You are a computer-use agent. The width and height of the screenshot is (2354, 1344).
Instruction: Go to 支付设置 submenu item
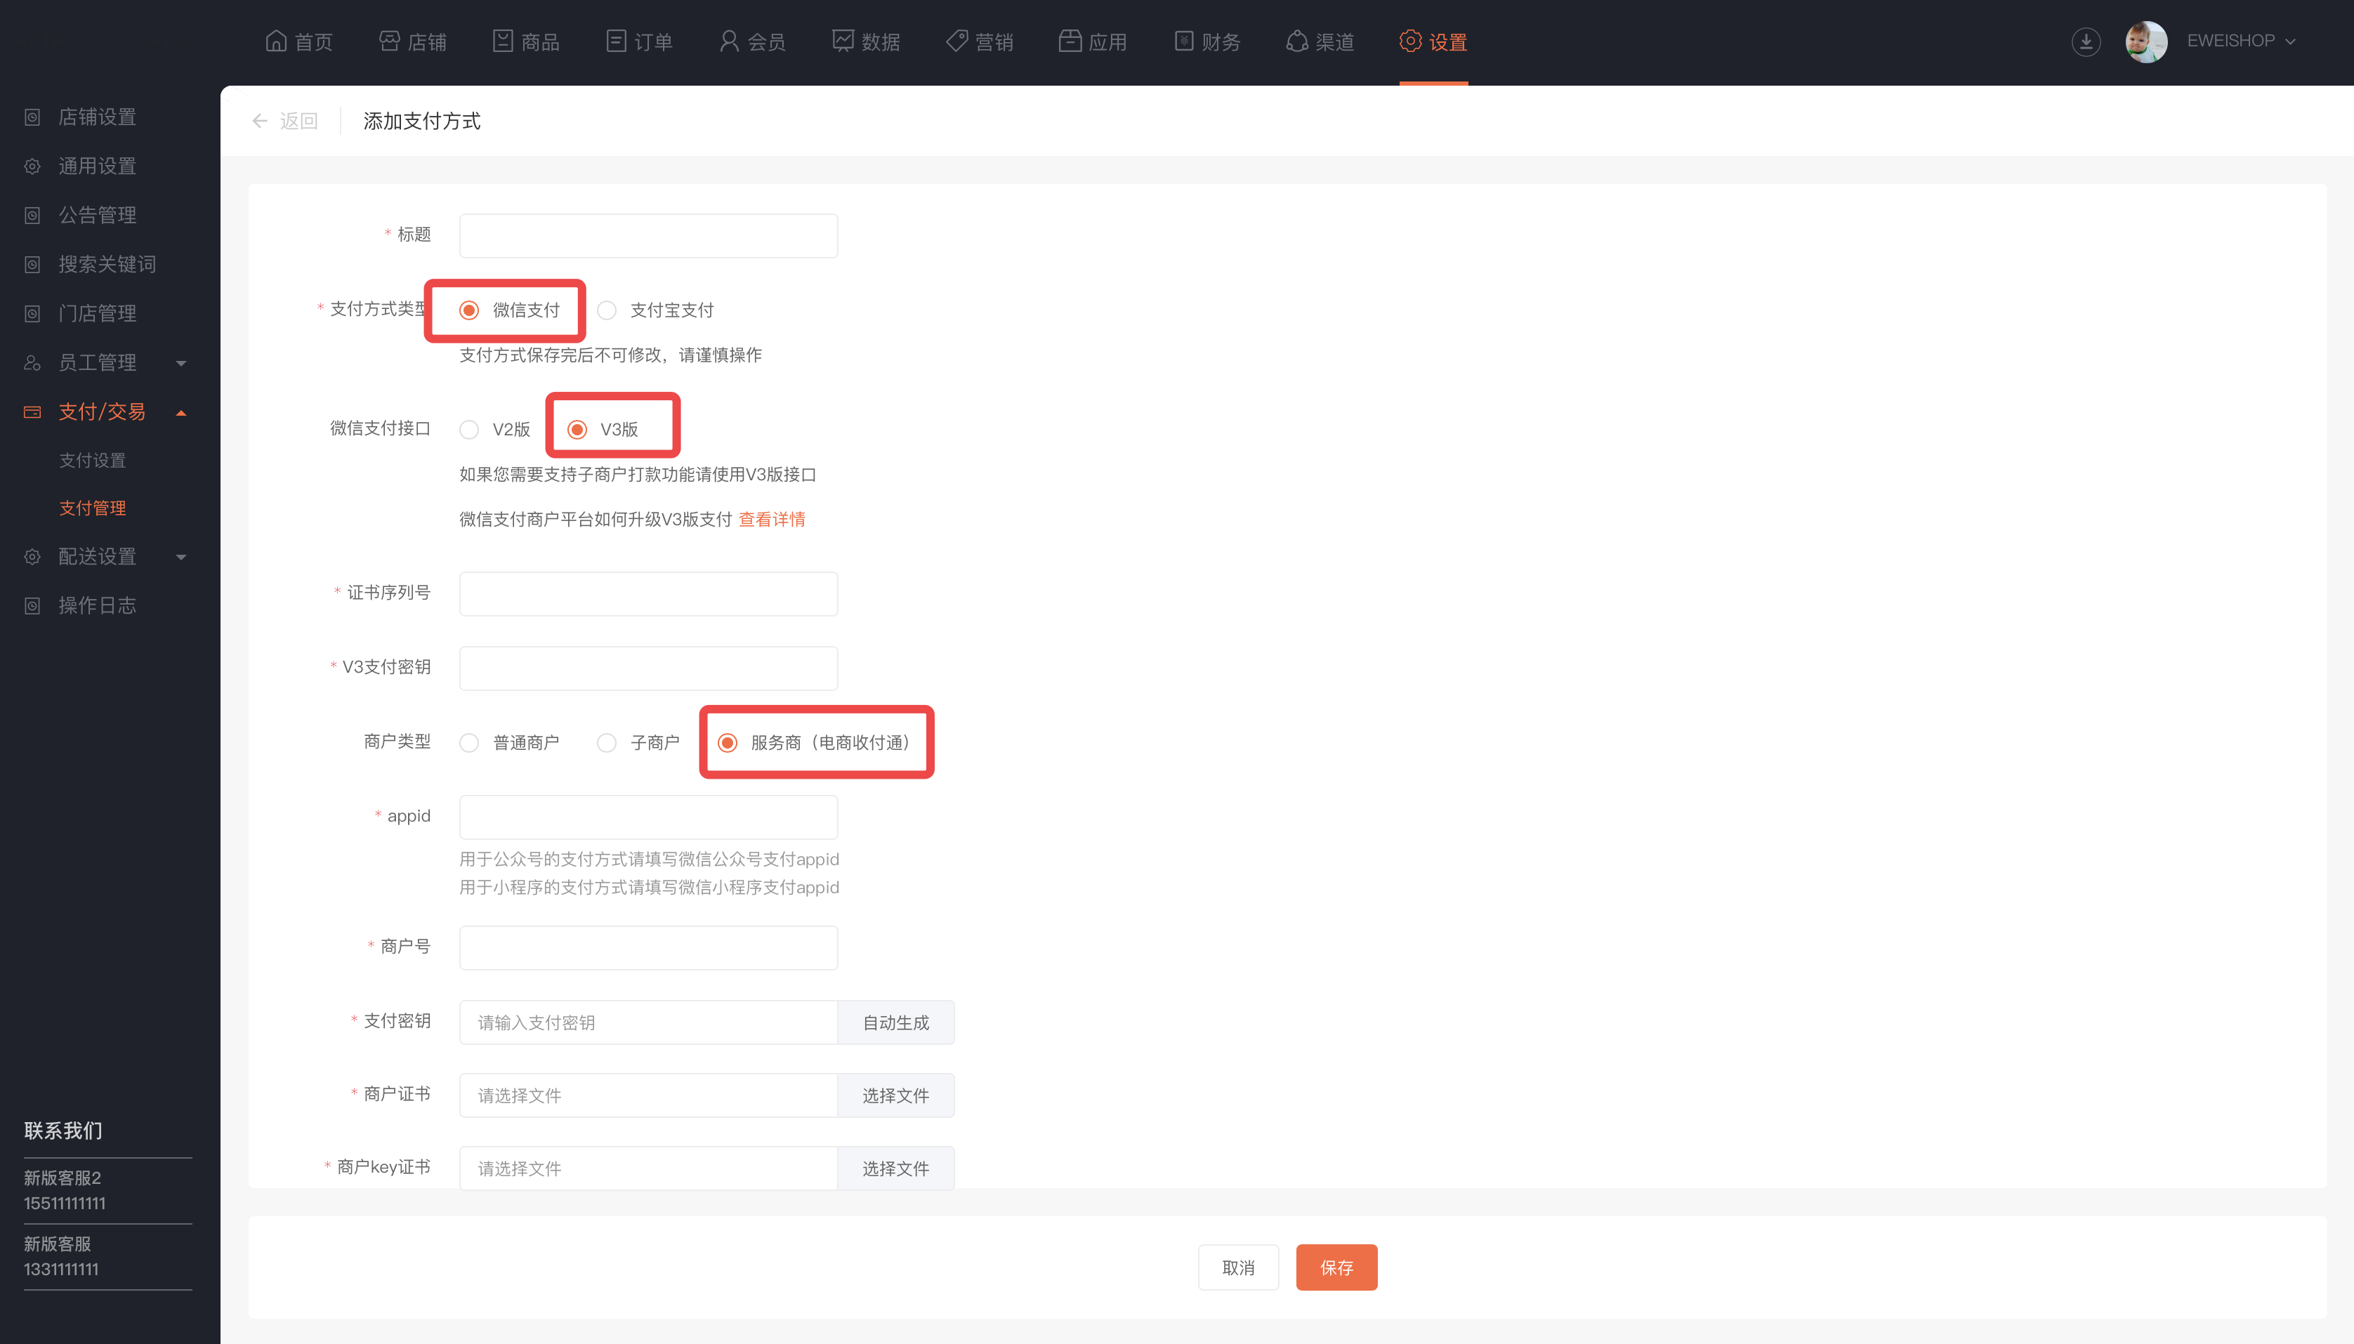[92, 461]
